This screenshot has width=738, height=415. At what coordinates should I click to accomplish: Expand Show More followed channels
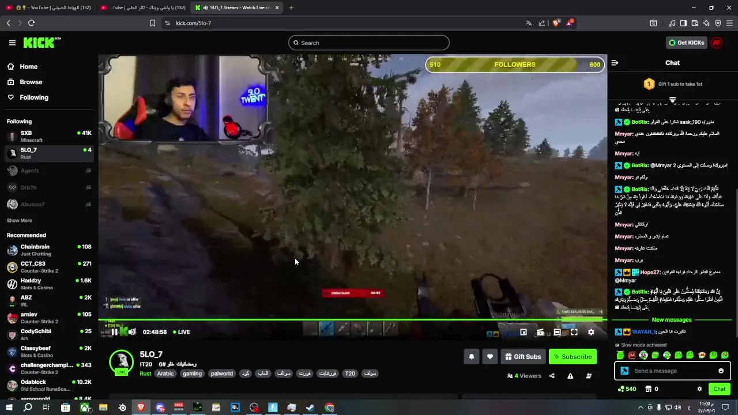pos(20,221)
